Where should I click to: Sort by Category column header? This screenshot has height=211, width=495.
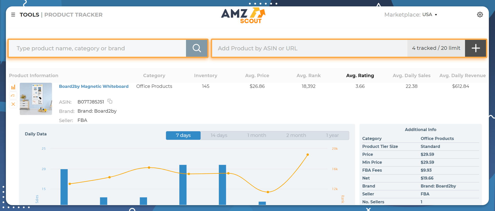click(x=154, y=75)
